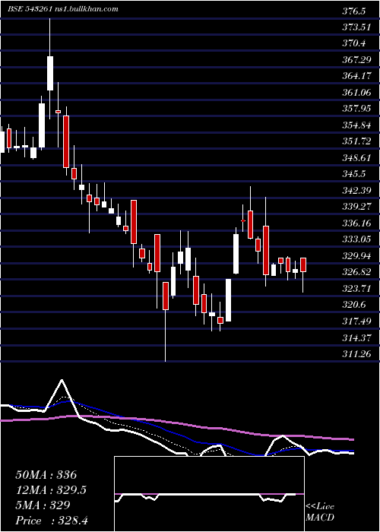This screenshot has width=380, height=532.
Task: Click the 336.16 price axis label
Action: tap(356, 223)
